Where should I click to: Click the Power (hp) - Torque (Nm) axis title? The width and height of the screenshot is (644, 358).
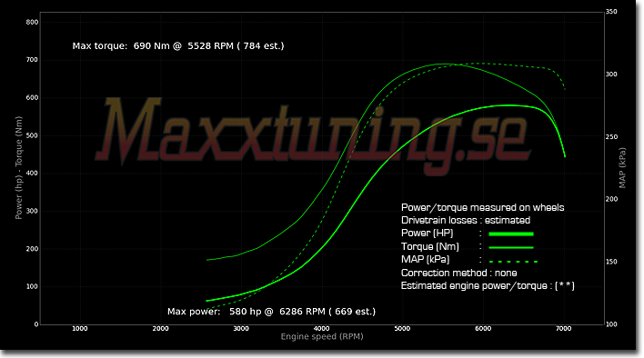tap(19, 168)
